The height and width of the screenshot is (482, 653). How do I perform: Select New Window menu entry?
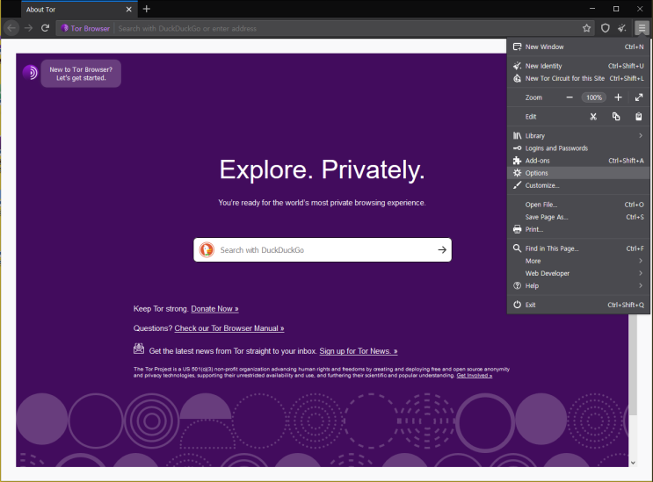pos(578,47)
